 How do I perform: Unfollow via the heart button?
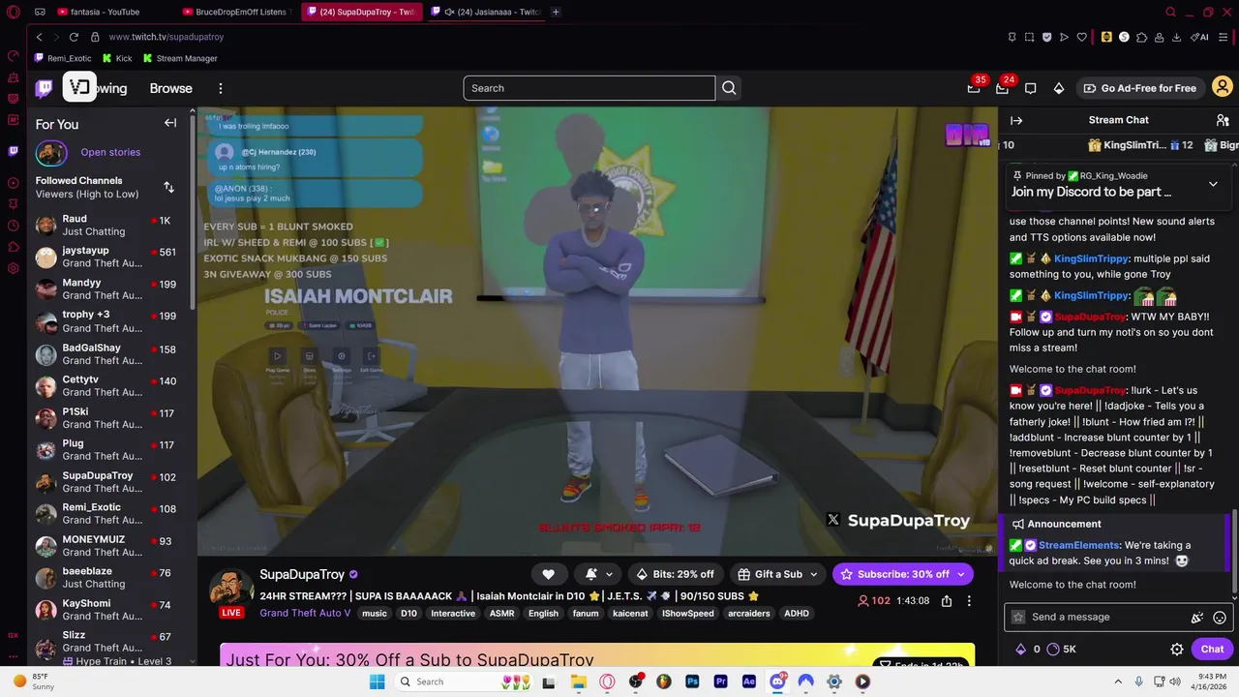click(x=548, y=574)
